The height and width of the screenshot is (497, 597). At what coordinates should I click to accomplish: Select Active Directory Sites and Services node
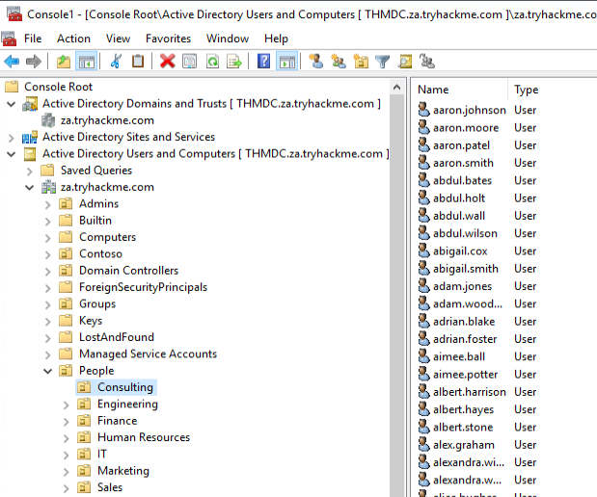(128, 137)
